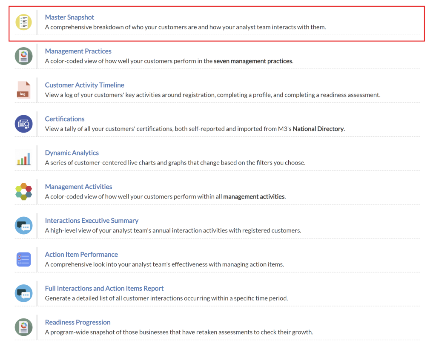Image resolution: width=436 pixels, height=349 pixels.
Task: Click the Master Snapshot checklist icon
Action: pyautogui.click(x=23, y=22)
